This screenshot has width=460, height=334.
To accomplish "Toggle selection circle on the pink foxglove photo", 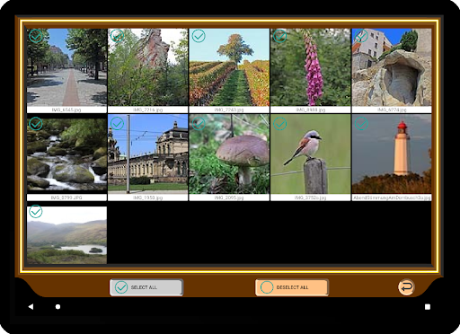I will [280, 36].
